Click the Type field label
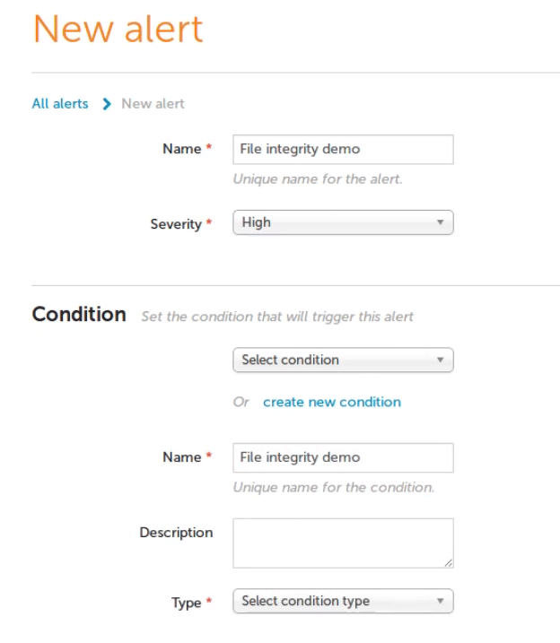Image resolution: width=560 pixels, height=643 pixels. click(186, 603)
